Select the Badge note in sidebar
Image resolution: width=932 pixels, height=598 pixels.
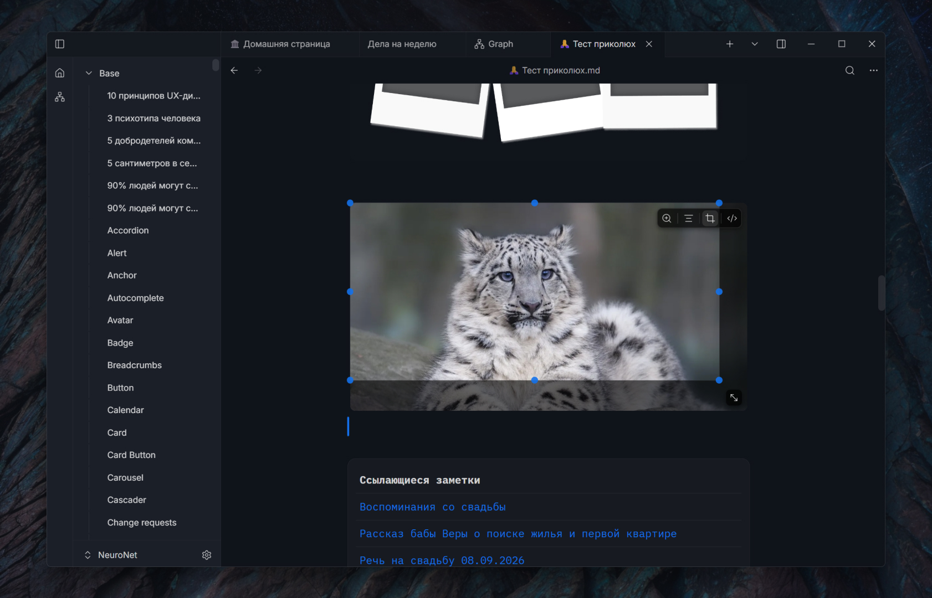point(120,343)
